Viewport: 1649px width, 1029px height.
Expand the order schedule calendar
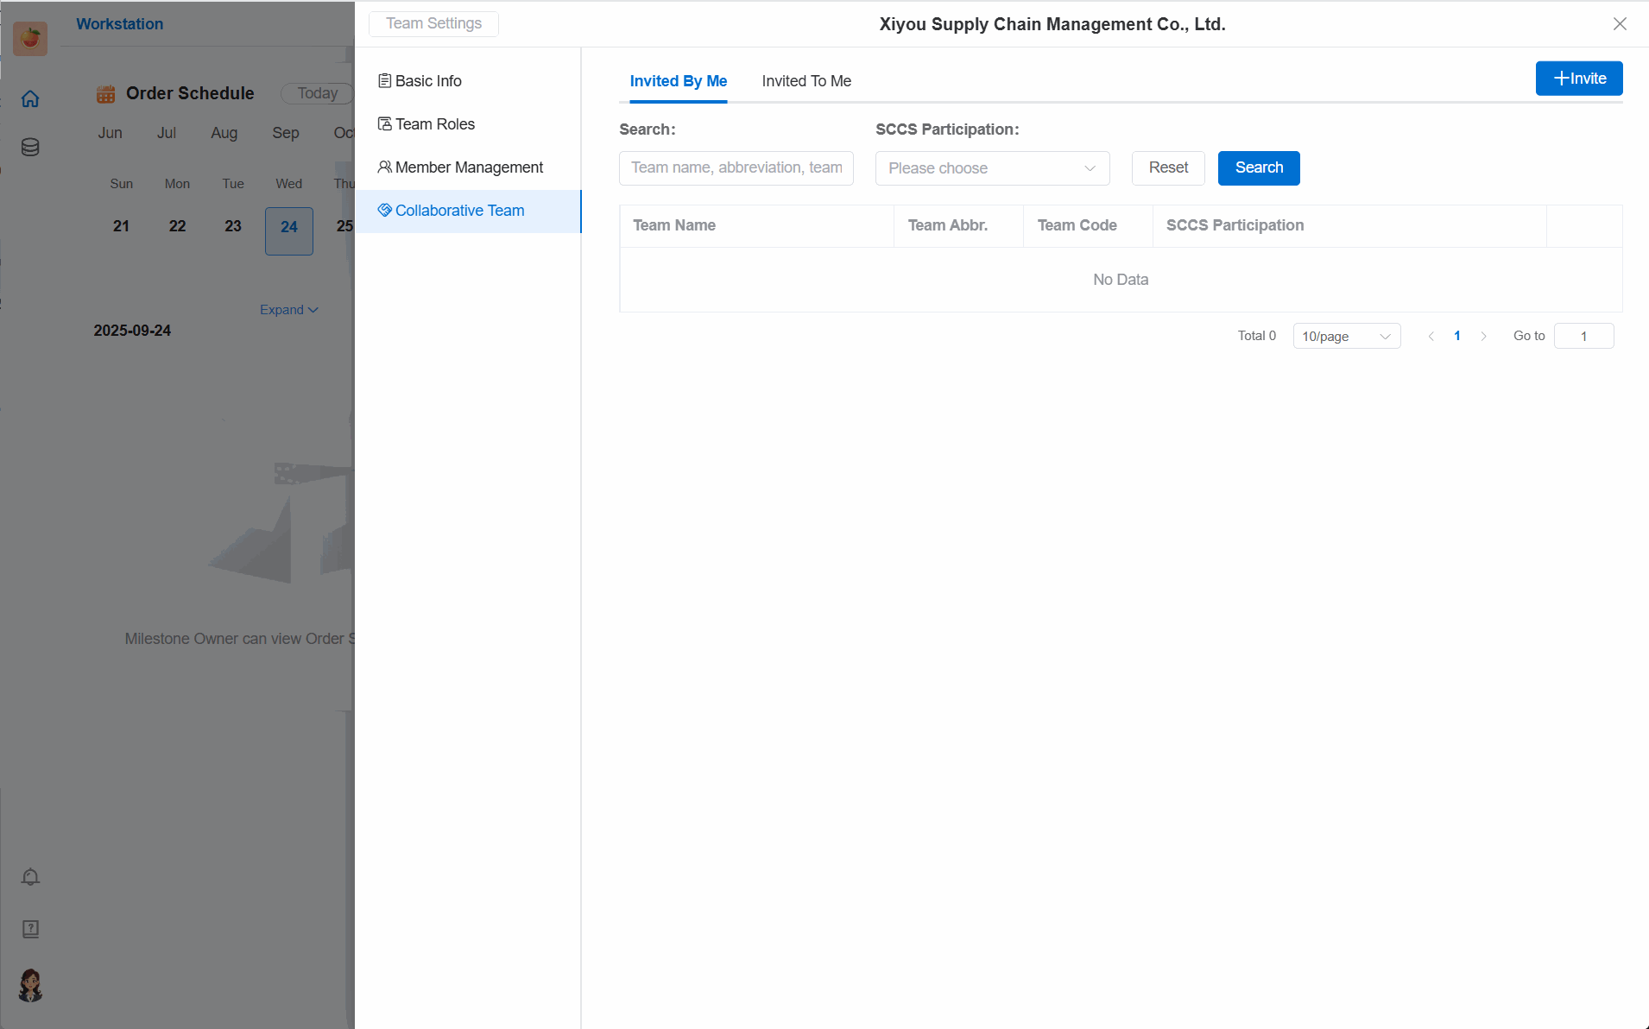click(x=288, y=310)
